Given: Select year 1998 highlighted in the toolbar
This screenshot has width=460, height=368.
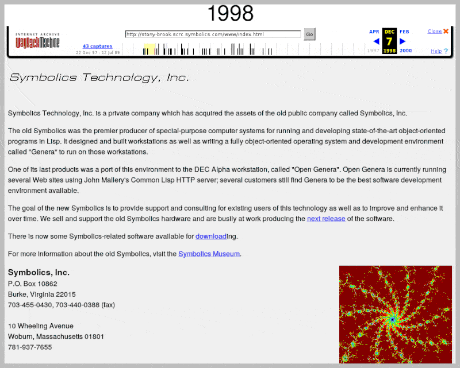Looking at the screenshot, I should point(389,51).
